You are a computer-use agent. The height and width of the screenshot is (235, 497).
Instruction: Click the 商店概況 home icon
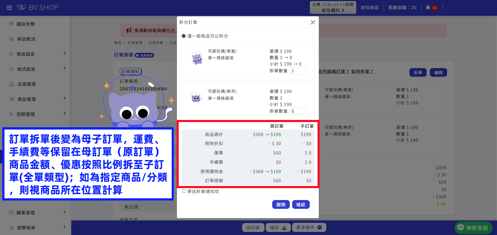click(11, 39)
